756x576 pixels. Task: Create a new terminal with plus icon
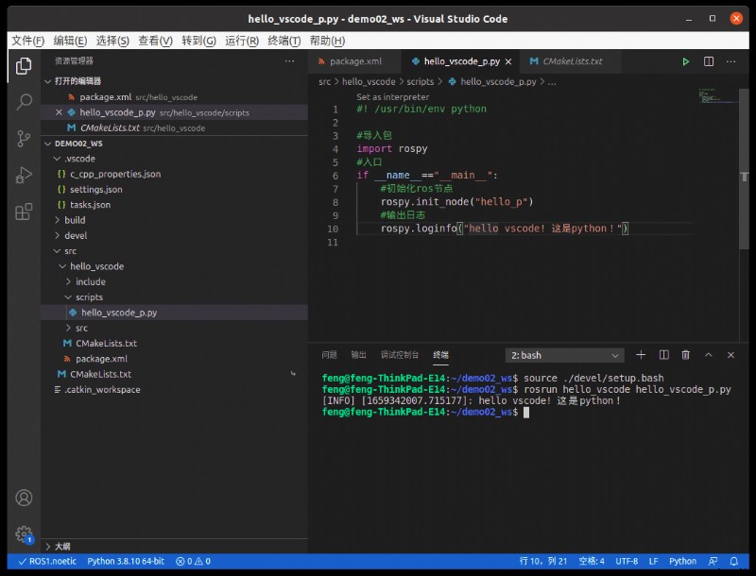pyautogui.click(x=641, y=355)
